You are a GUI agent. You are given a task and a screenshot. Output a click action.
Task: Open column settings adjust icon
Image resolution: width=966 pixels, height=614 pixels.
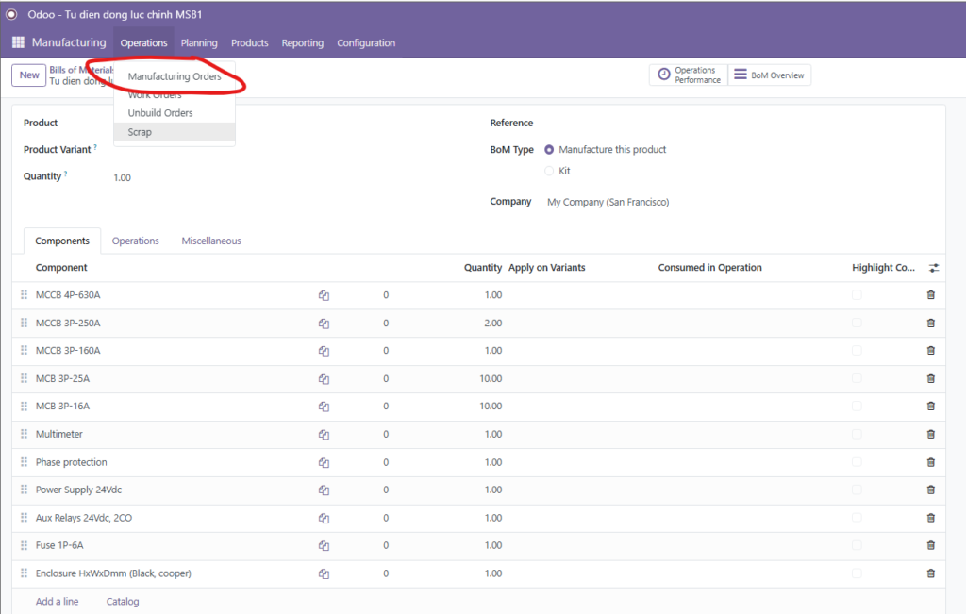[933, 268]
